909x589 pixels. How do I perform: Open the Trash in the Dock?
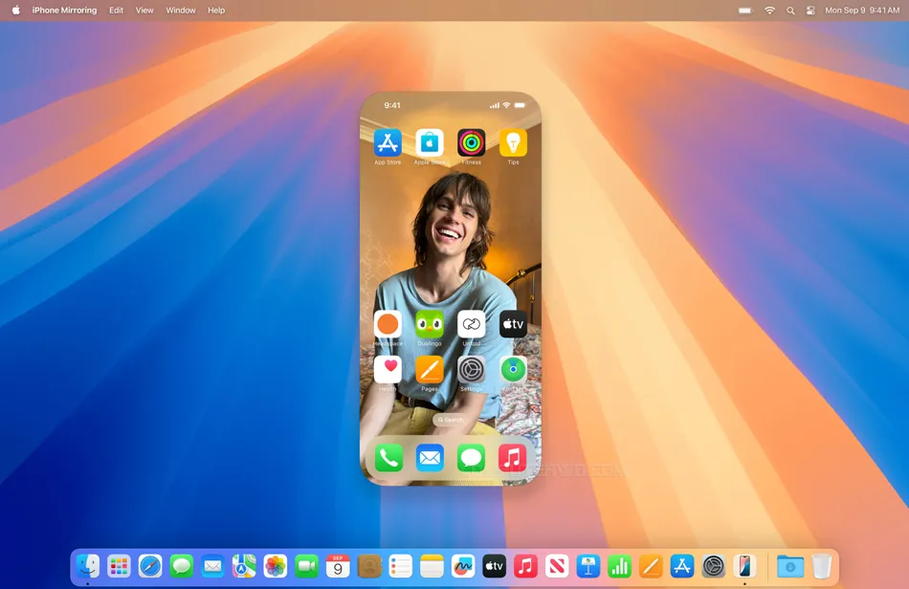click(x=822, y=566)
